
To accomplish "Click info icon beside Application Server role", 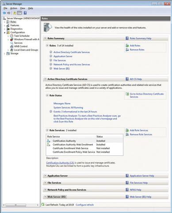I will point(51,56).
